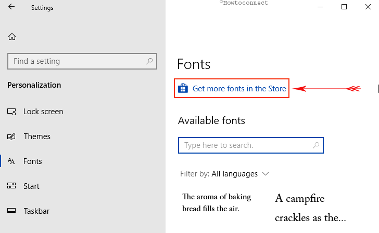Click the Lock screen icon
Screen dimensions: 379x233
[11, 112]
